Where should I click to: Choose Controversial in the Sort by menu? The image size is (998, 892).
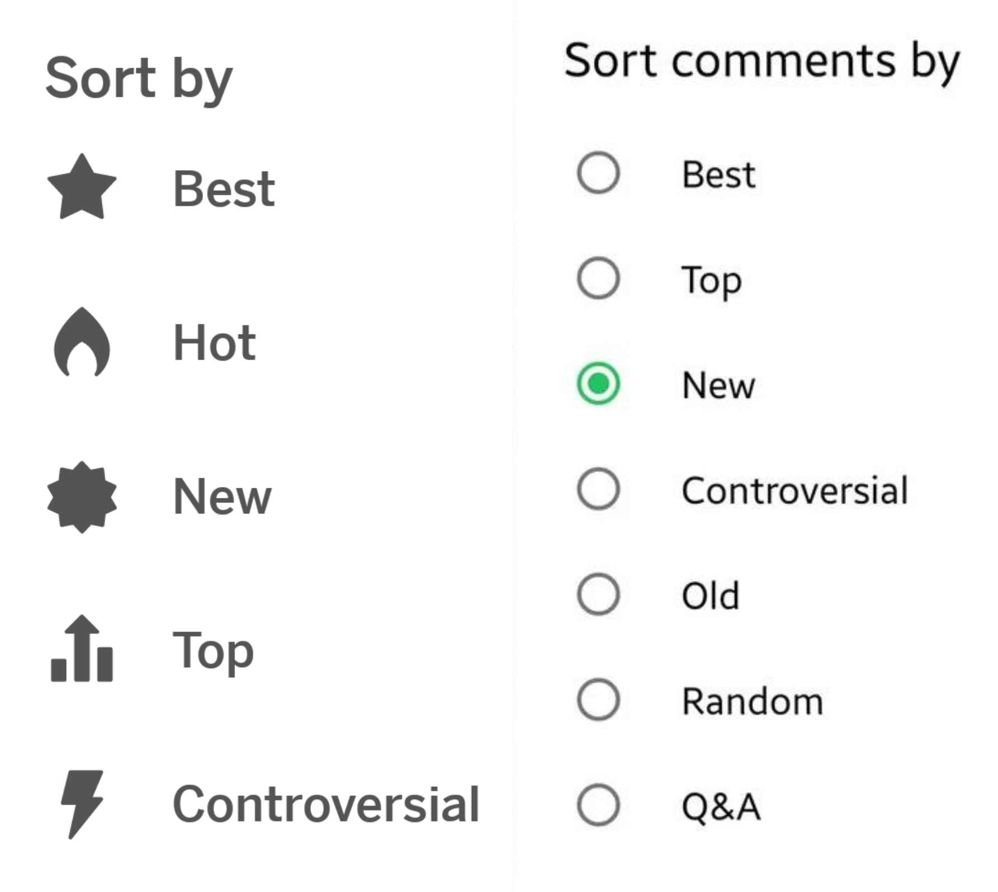point(327,804)
